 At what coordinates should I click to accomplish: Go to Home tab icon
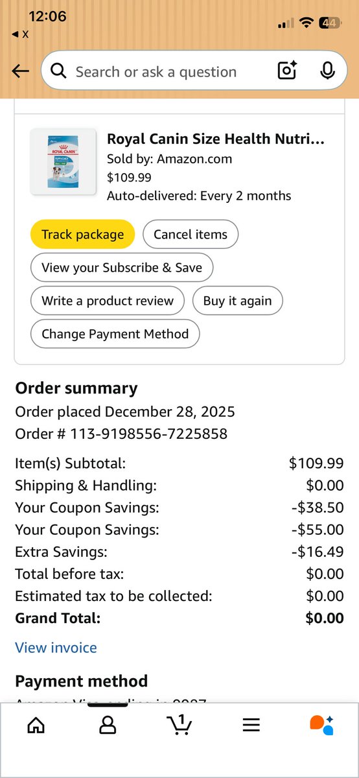(36, 725)
